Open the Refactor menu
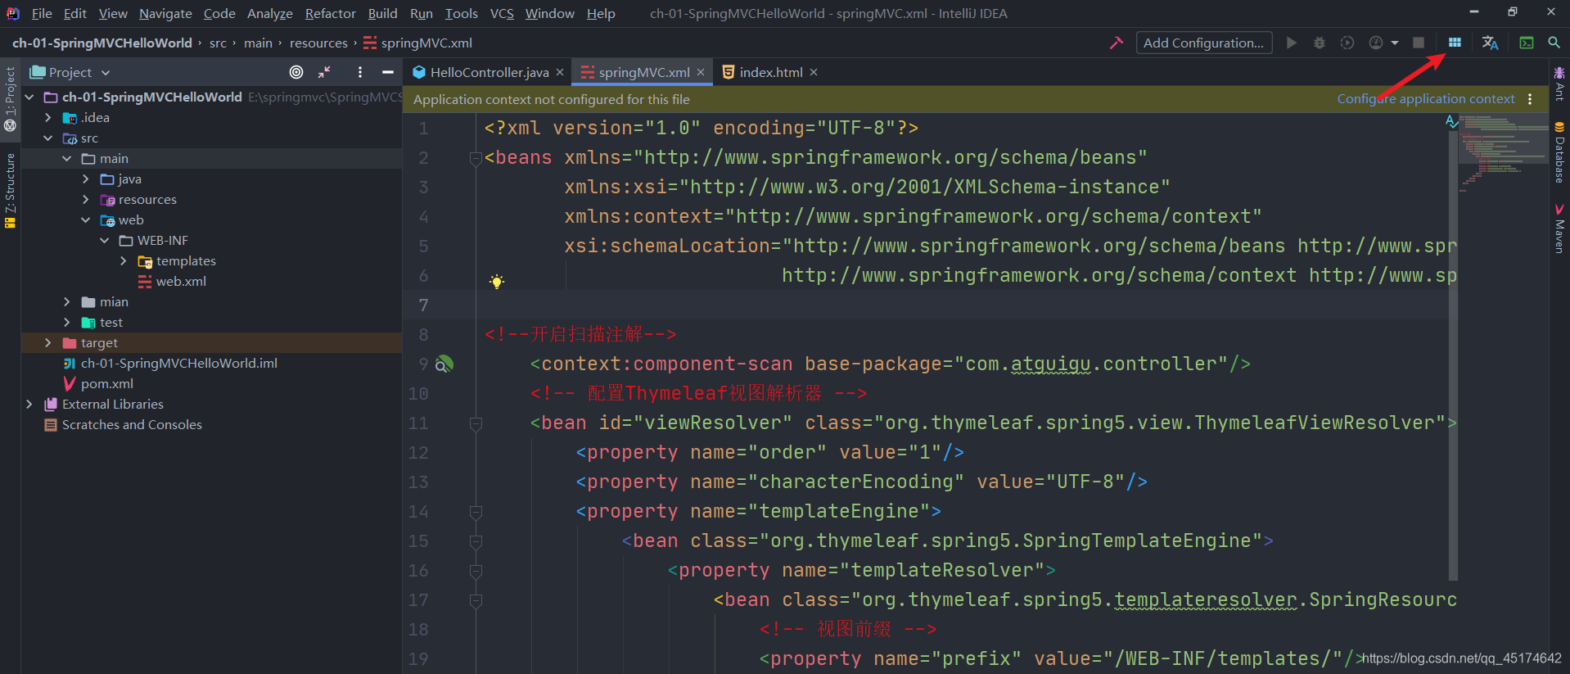 click(330, 13)
